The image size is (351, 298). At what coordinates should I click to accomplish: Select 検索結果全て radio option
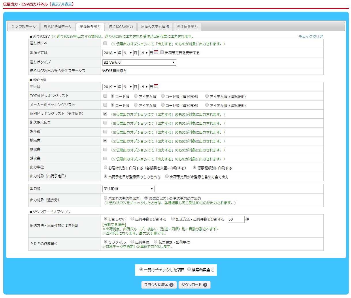(x=189, y=269)
